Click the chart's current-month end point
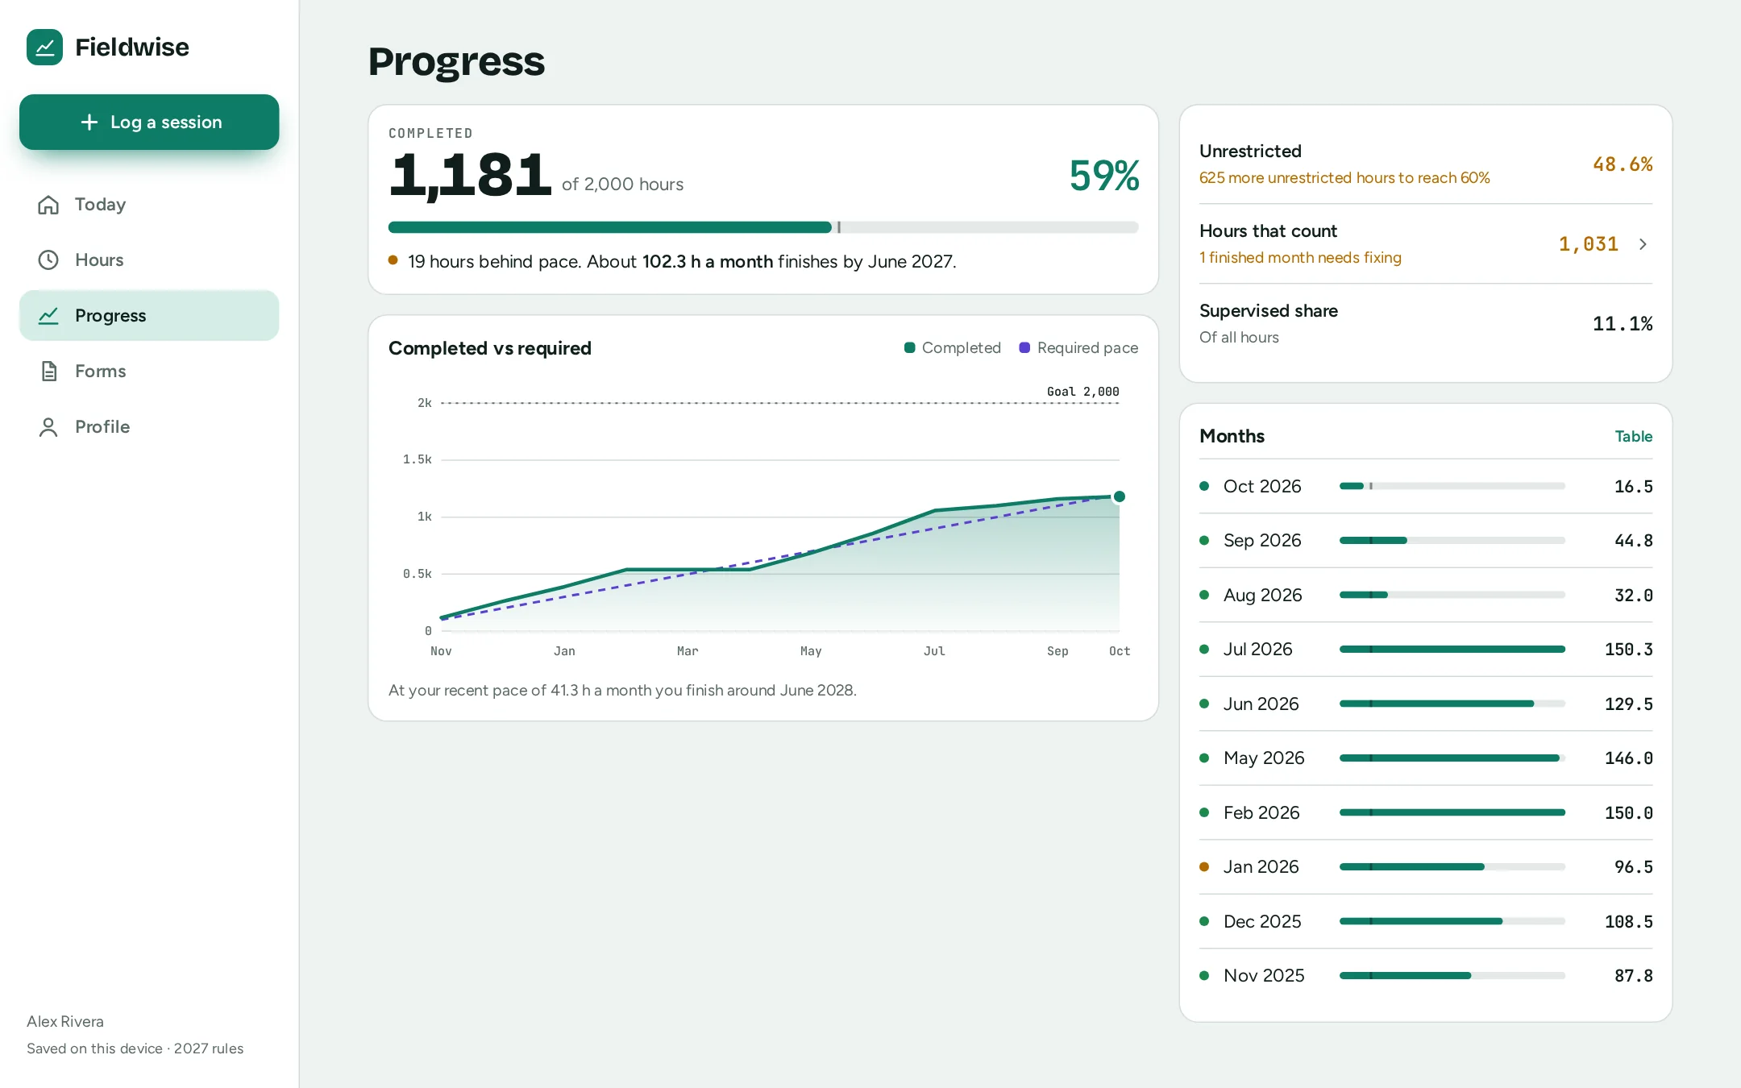The width and height of the screenshot is (1741, 1088). pos(1119,497)
